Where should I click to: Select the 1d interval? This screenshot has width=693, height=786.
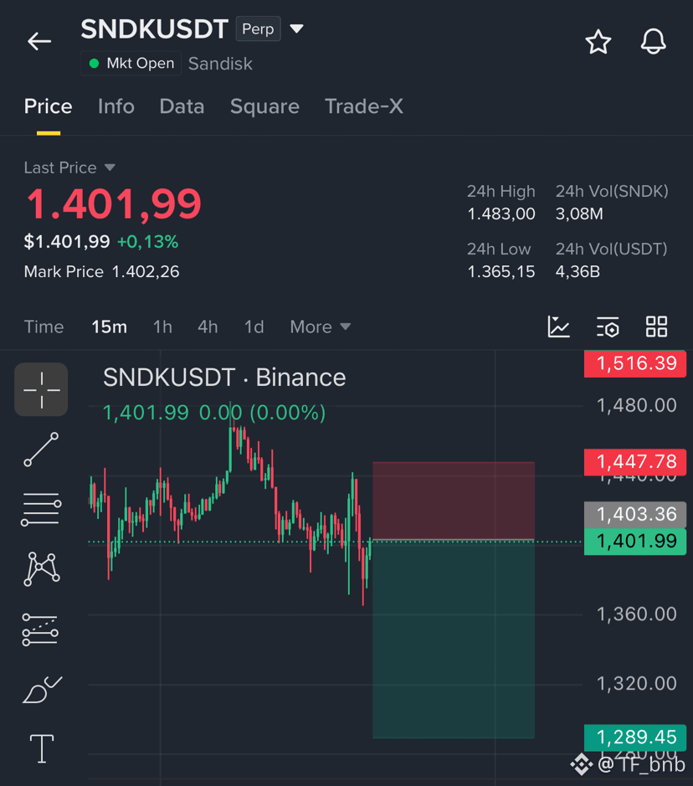click(254, 326)
